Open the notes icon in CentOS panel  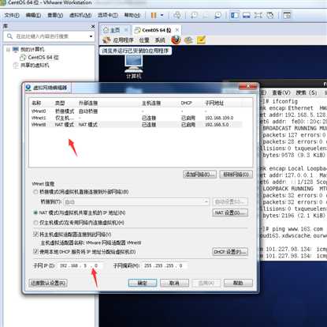click(x=201, y=39)
